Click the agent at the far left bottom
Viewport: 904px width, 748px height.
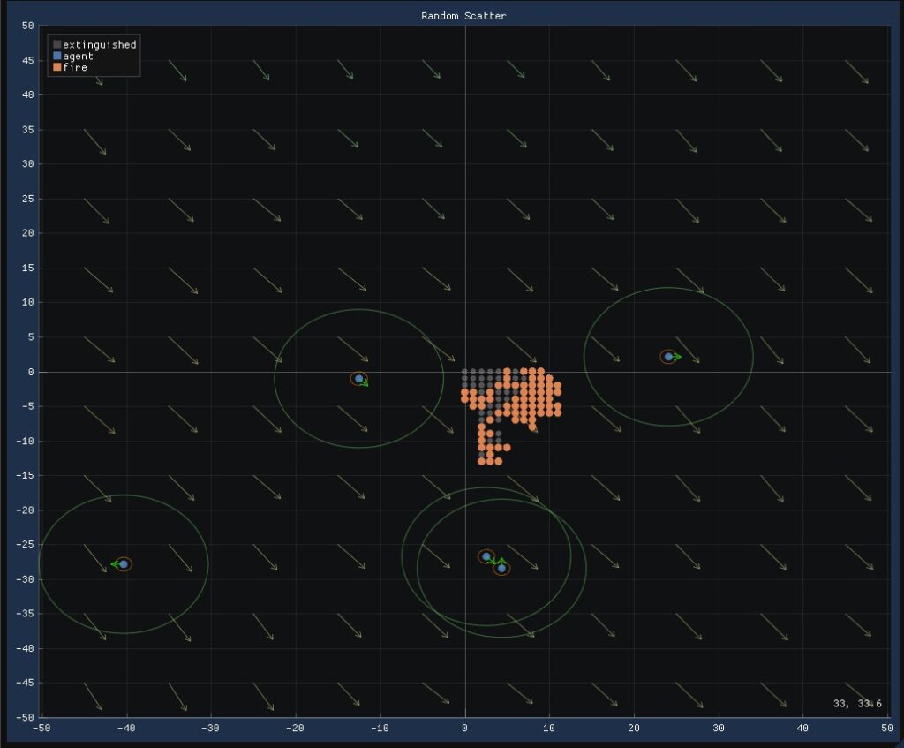pos(124,564)
